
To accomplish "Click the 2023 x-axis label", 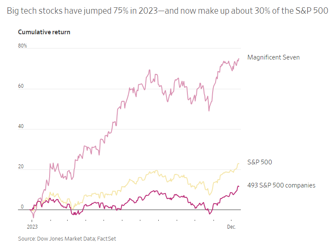I will (x=32, y=227).
